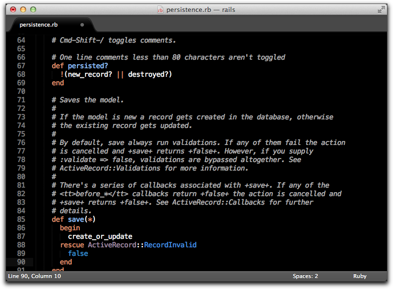Click the yellow minimize window button
393x289 pixels.
(23, 10)
